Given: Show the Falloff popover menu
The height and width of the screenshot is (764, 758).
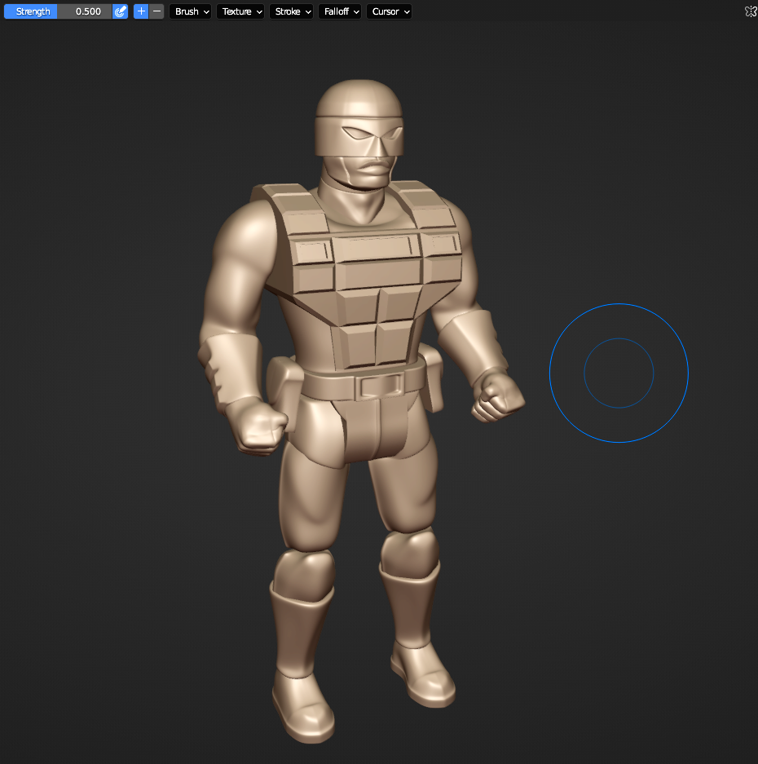Looking at the screenshot, I should click(x=340, y=11).
